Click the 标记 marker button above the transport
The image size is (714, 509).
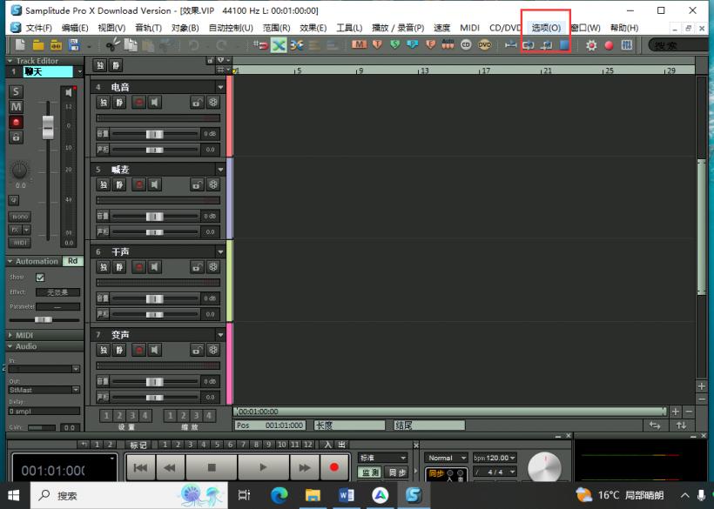139,443
